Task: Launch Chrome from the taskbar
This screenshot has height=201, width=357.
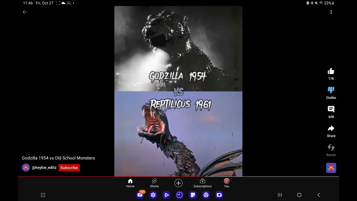Action: (x=206, y=195)
